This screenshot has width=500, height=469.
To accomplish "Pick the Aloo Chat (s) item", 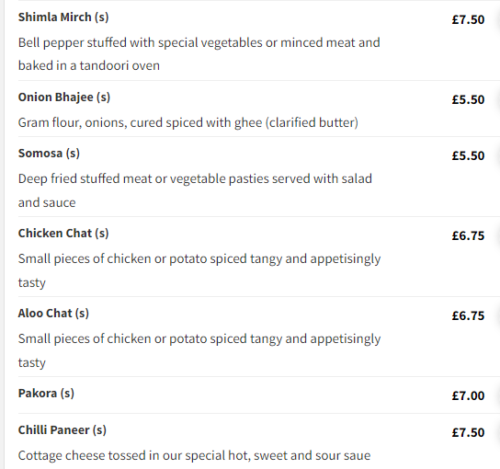I will 53,314.
